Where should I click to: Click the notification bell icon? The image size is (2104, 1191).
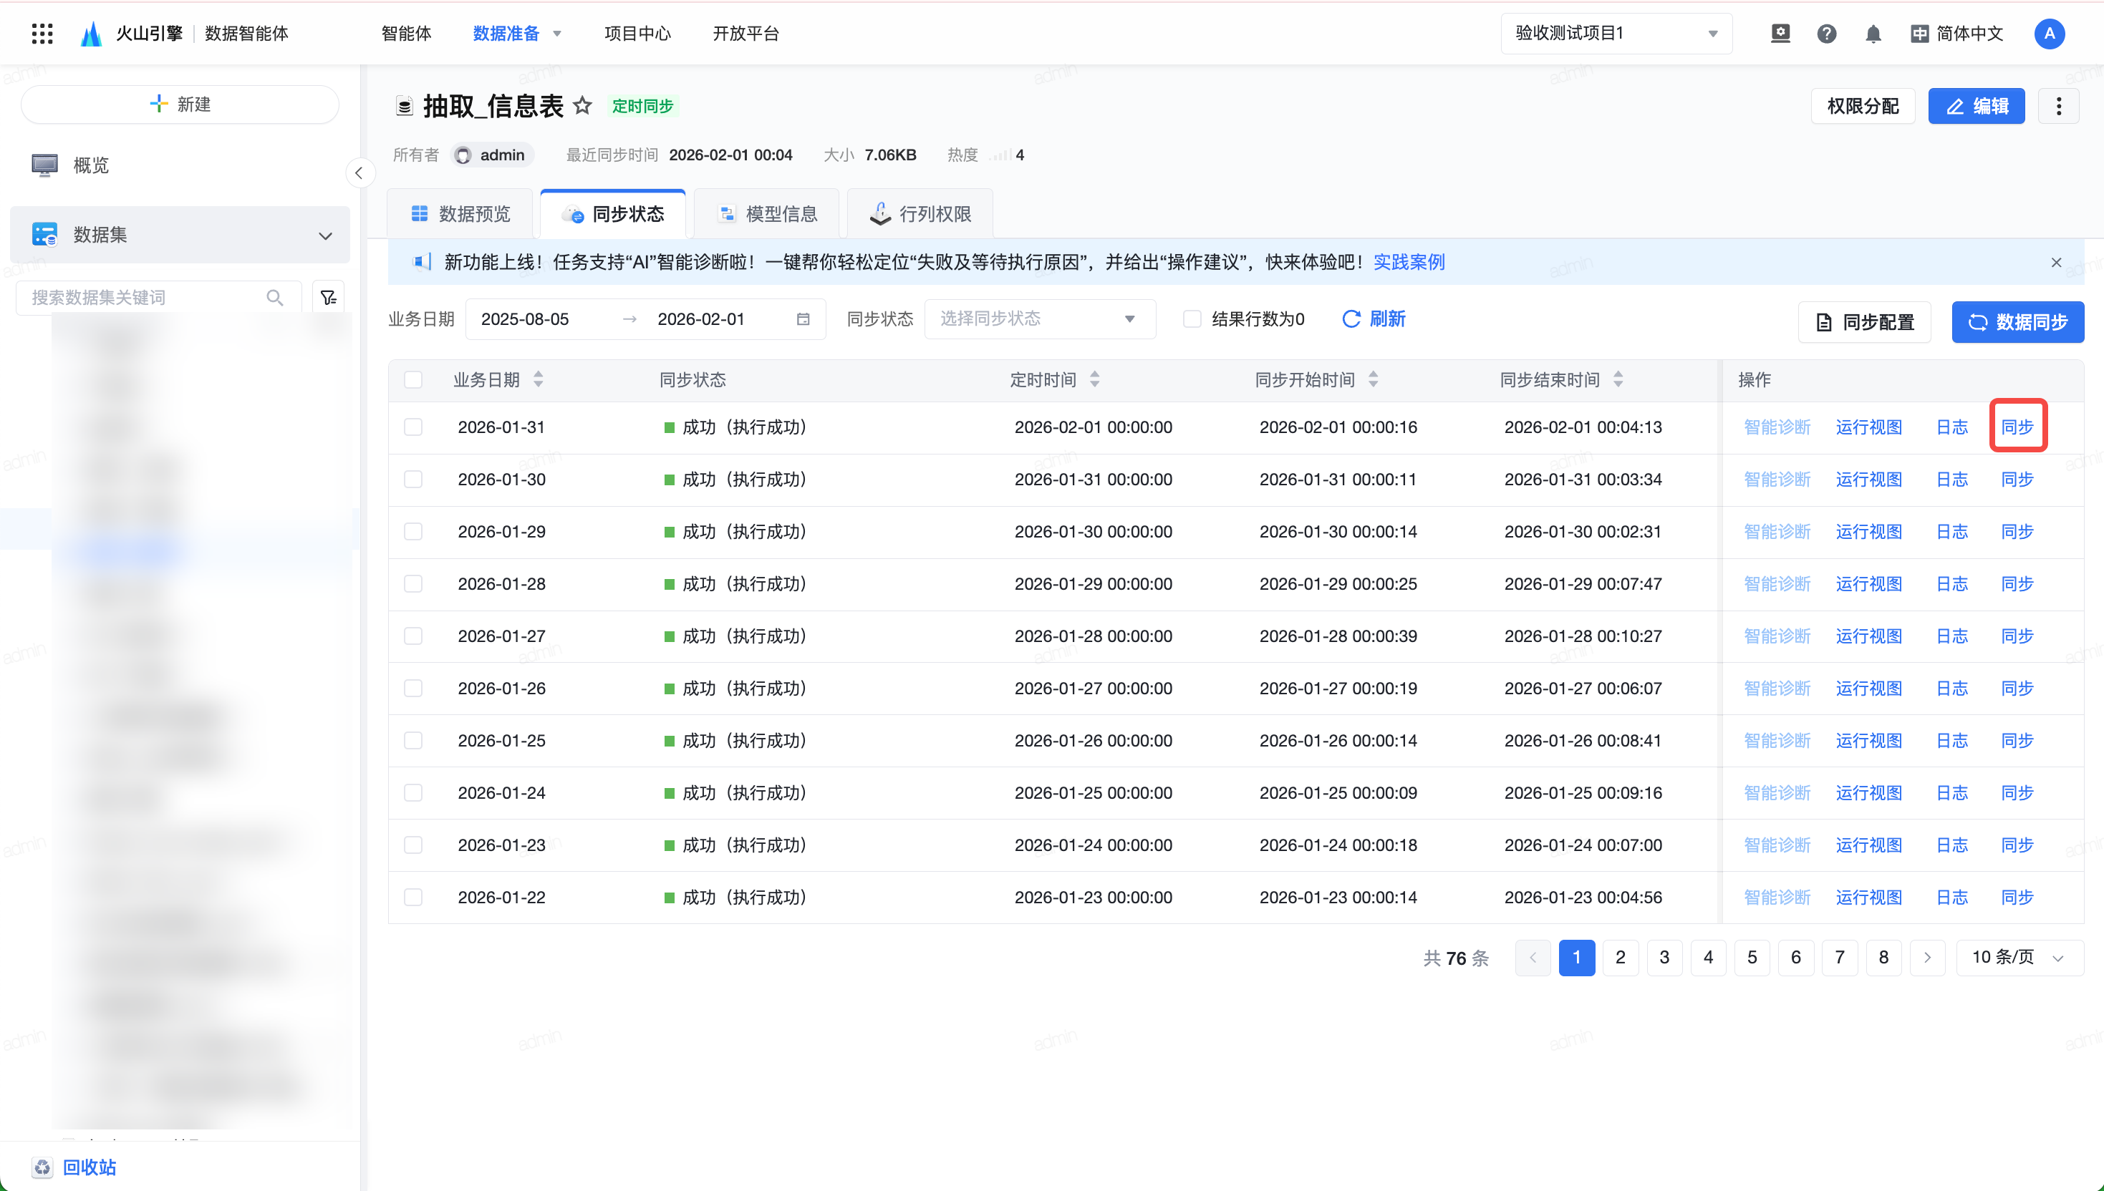(1873, 34)
